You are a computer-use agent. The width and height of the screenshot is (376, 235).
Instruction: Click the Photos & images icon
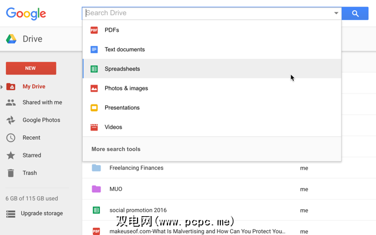click(94, 88)
